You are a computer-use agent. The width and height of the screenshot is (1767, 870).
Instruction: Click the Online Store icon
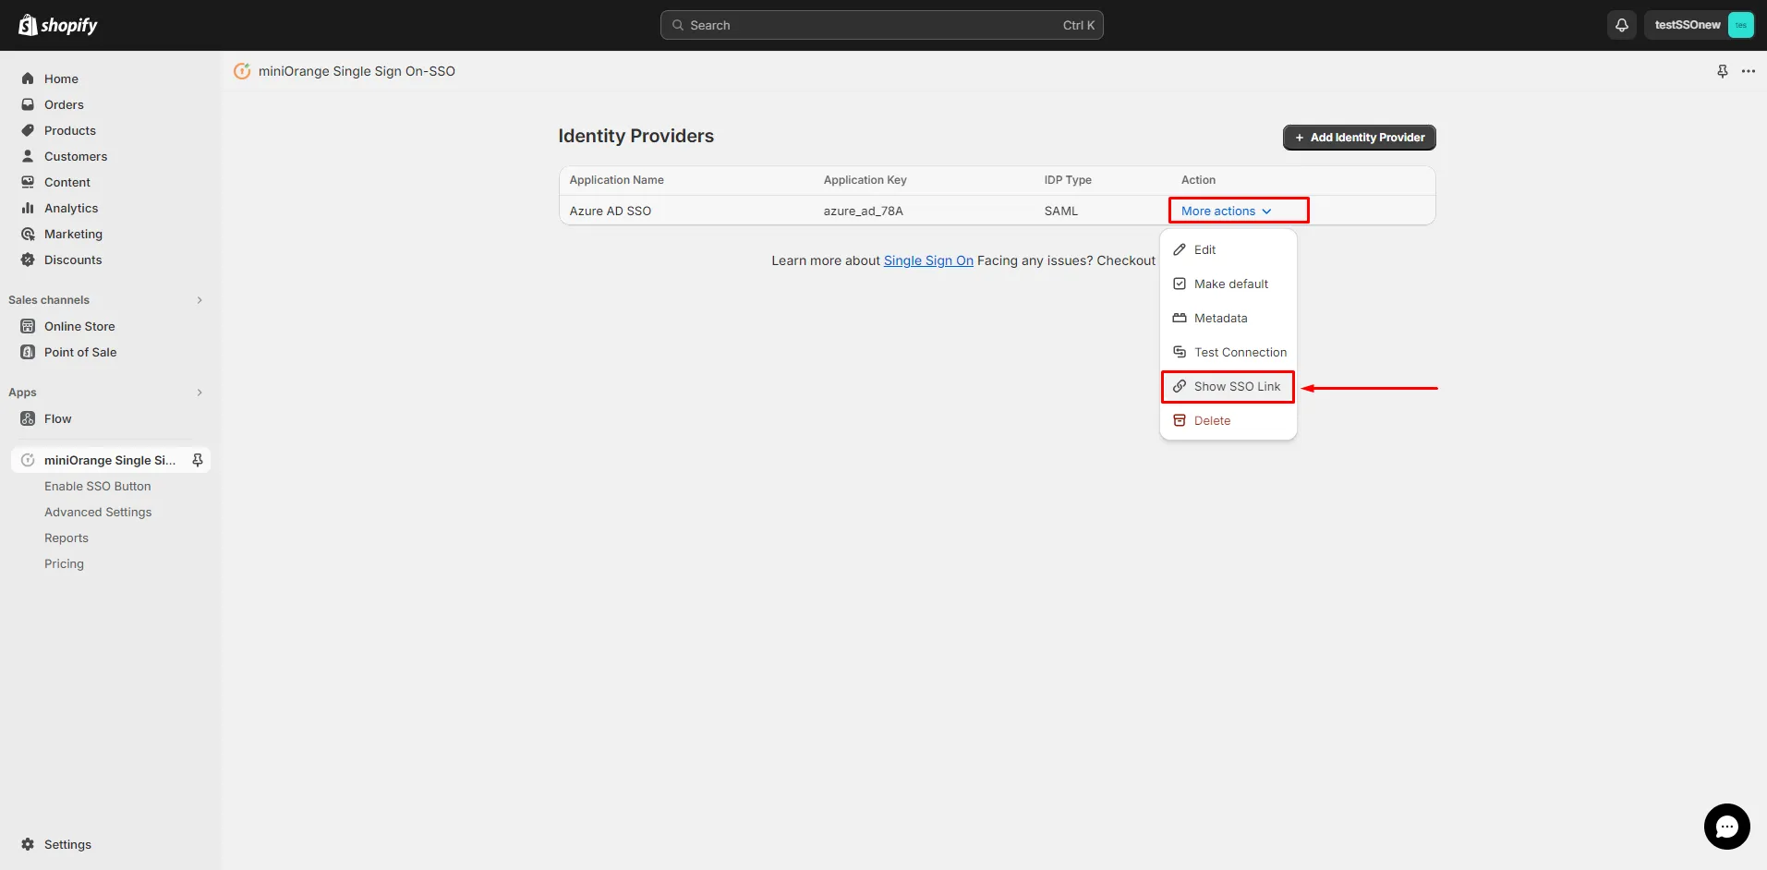28,326
